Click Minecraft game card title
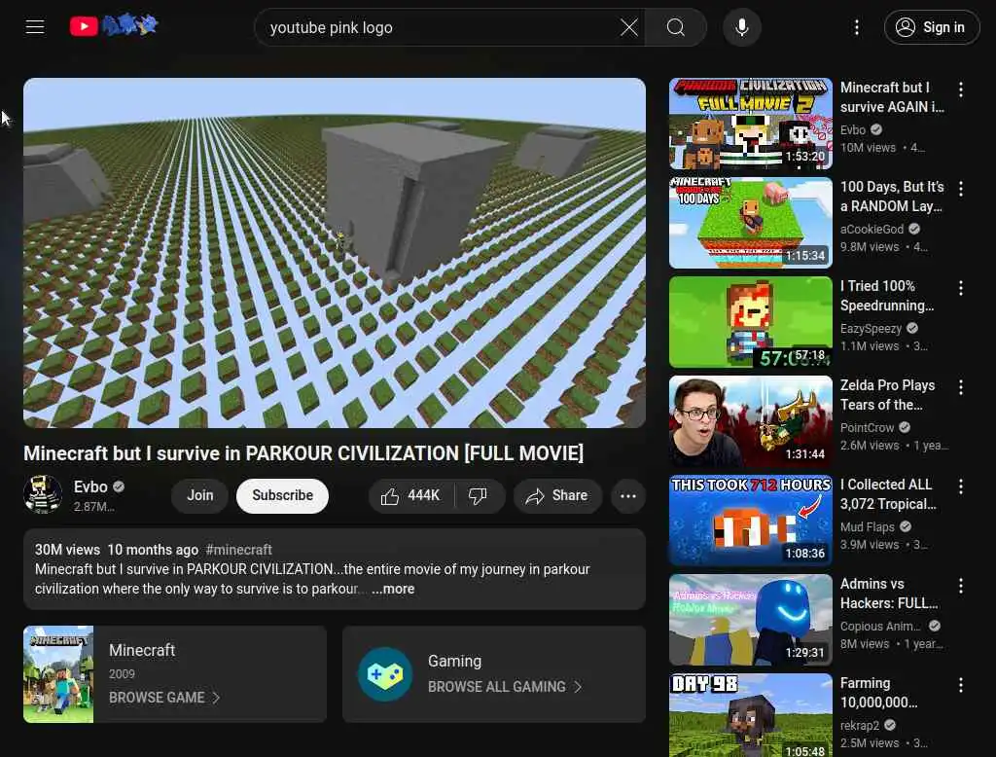The image size is (996, 757). click(x=142, y=650)
